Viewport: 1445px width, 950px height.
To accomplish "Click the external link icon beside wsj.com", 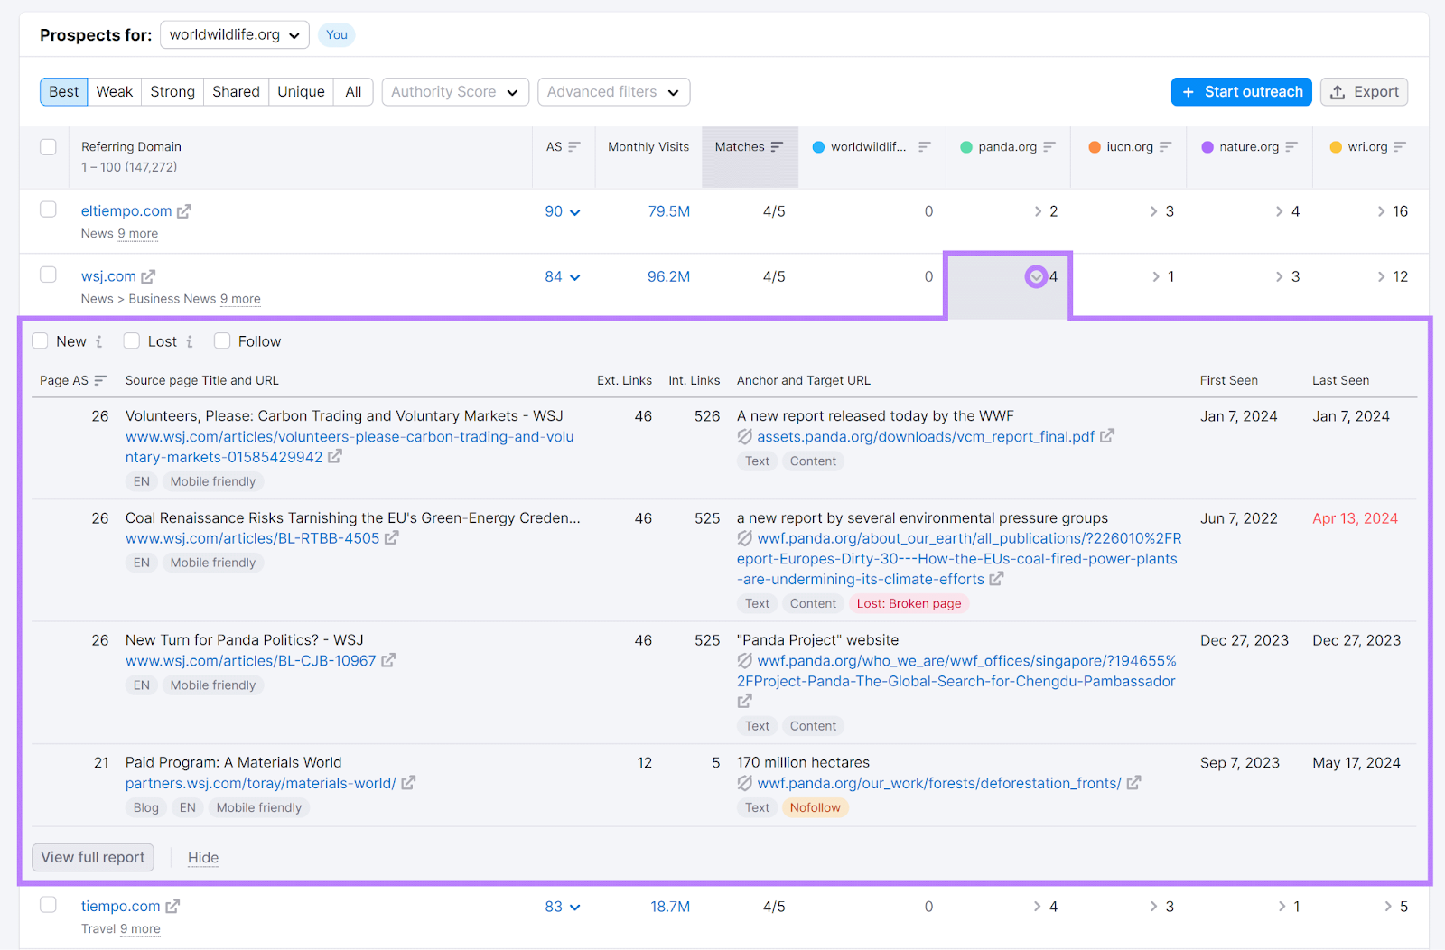I will coord(148,276).
